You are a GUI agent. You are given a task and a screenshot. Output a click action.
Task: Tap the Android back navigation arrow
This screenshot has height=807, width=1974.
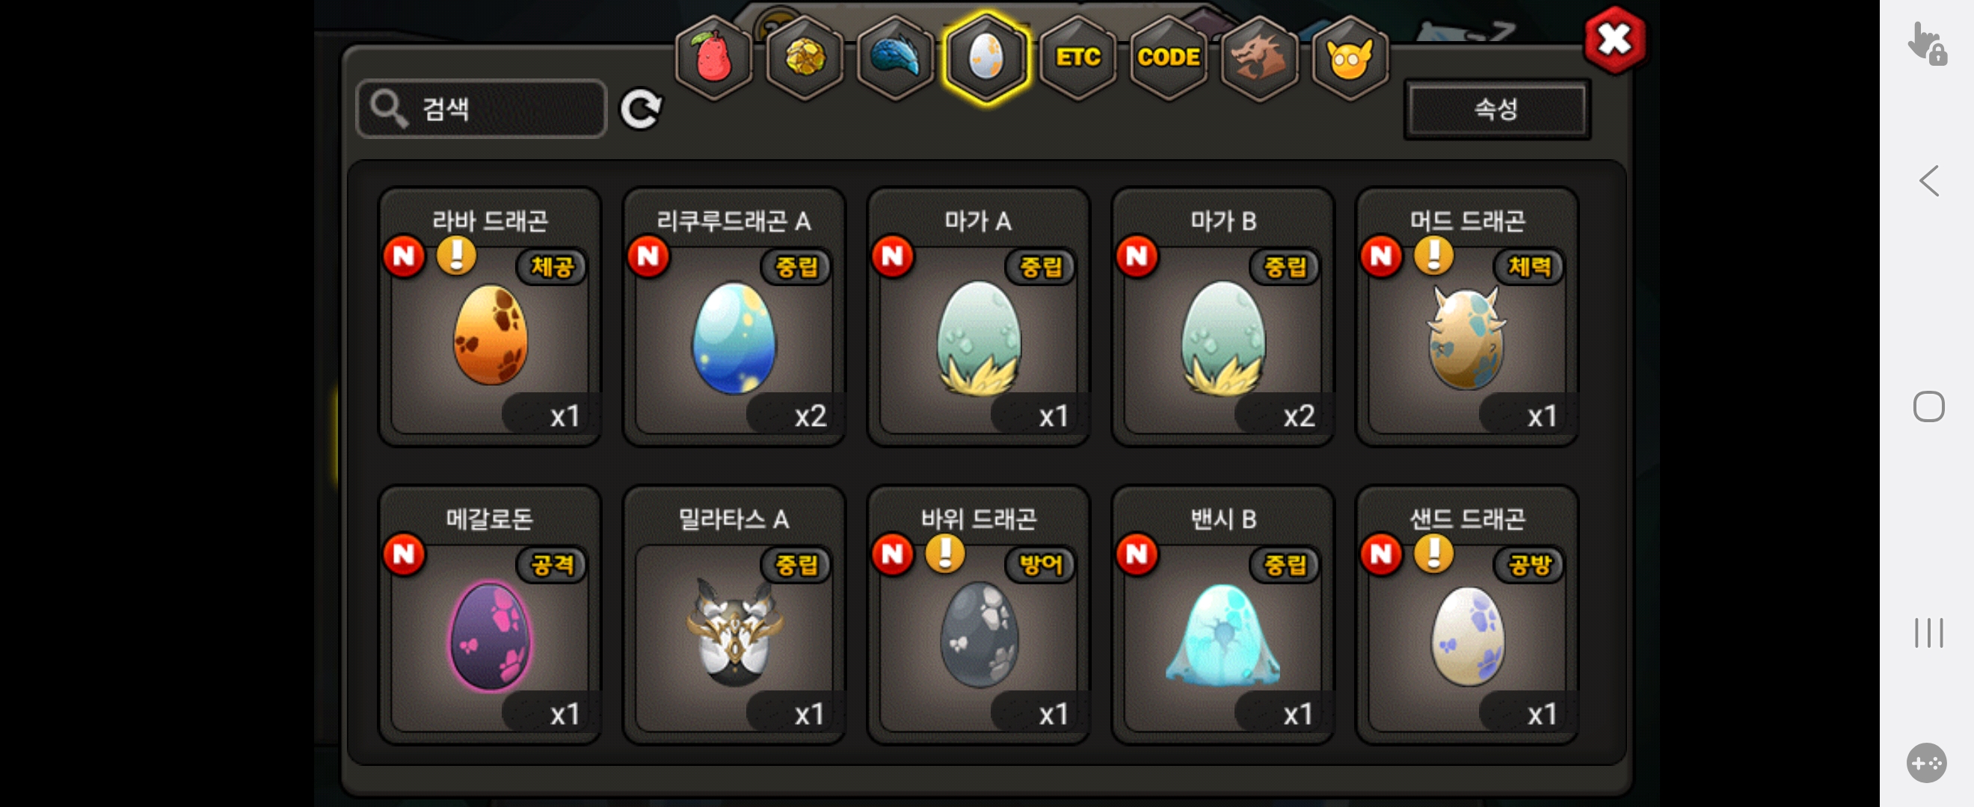1929,182
